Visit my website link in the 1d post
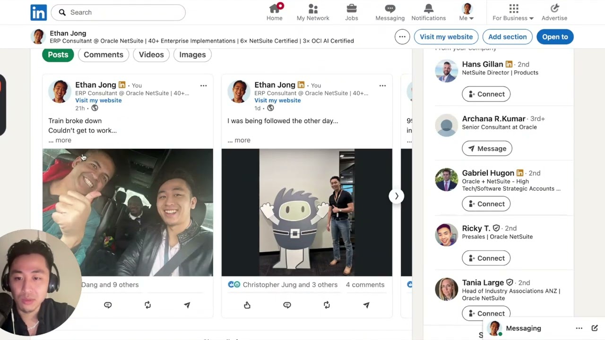 coord(277,100)
